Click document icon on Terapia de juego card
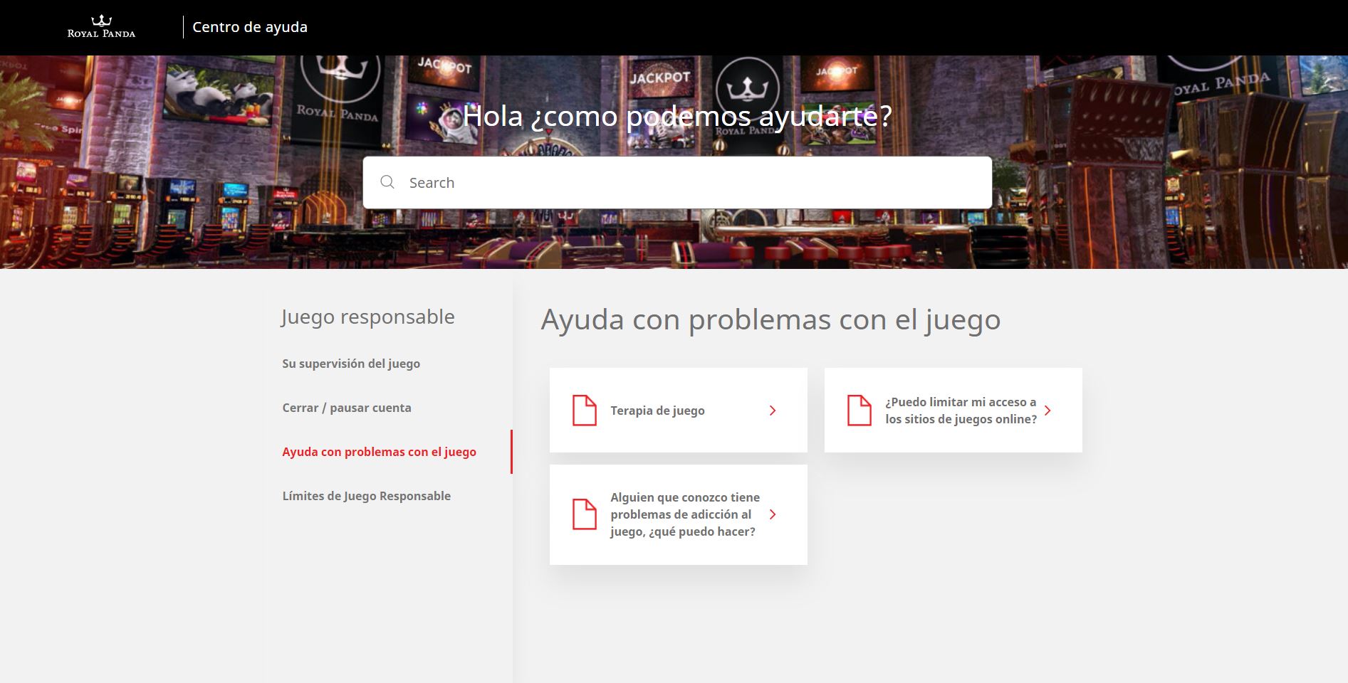This screenshot has width=1348, height=683. point(585,411)
